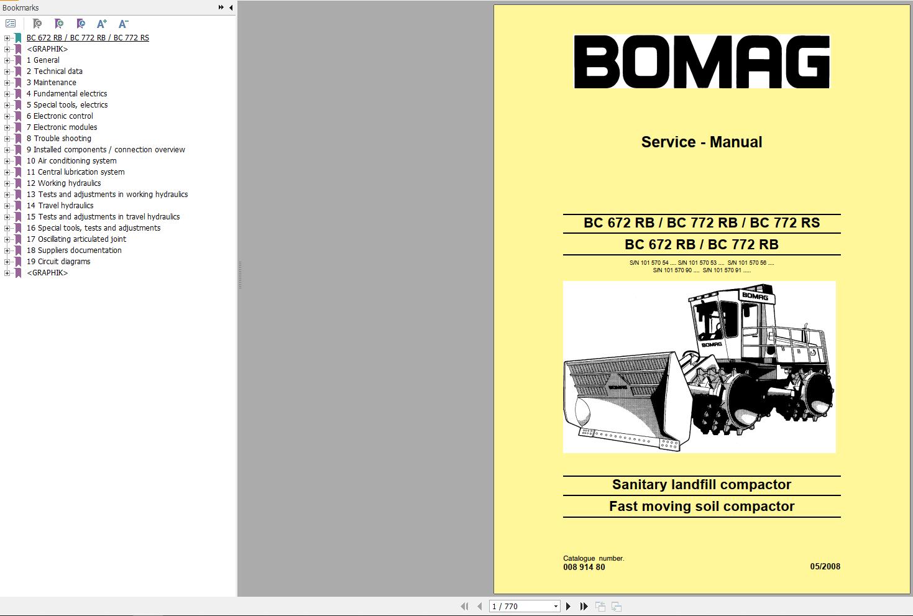
Task: Decrease bookmark text size with A- icon
Action: pyautogui.click(x=123, y=24)
